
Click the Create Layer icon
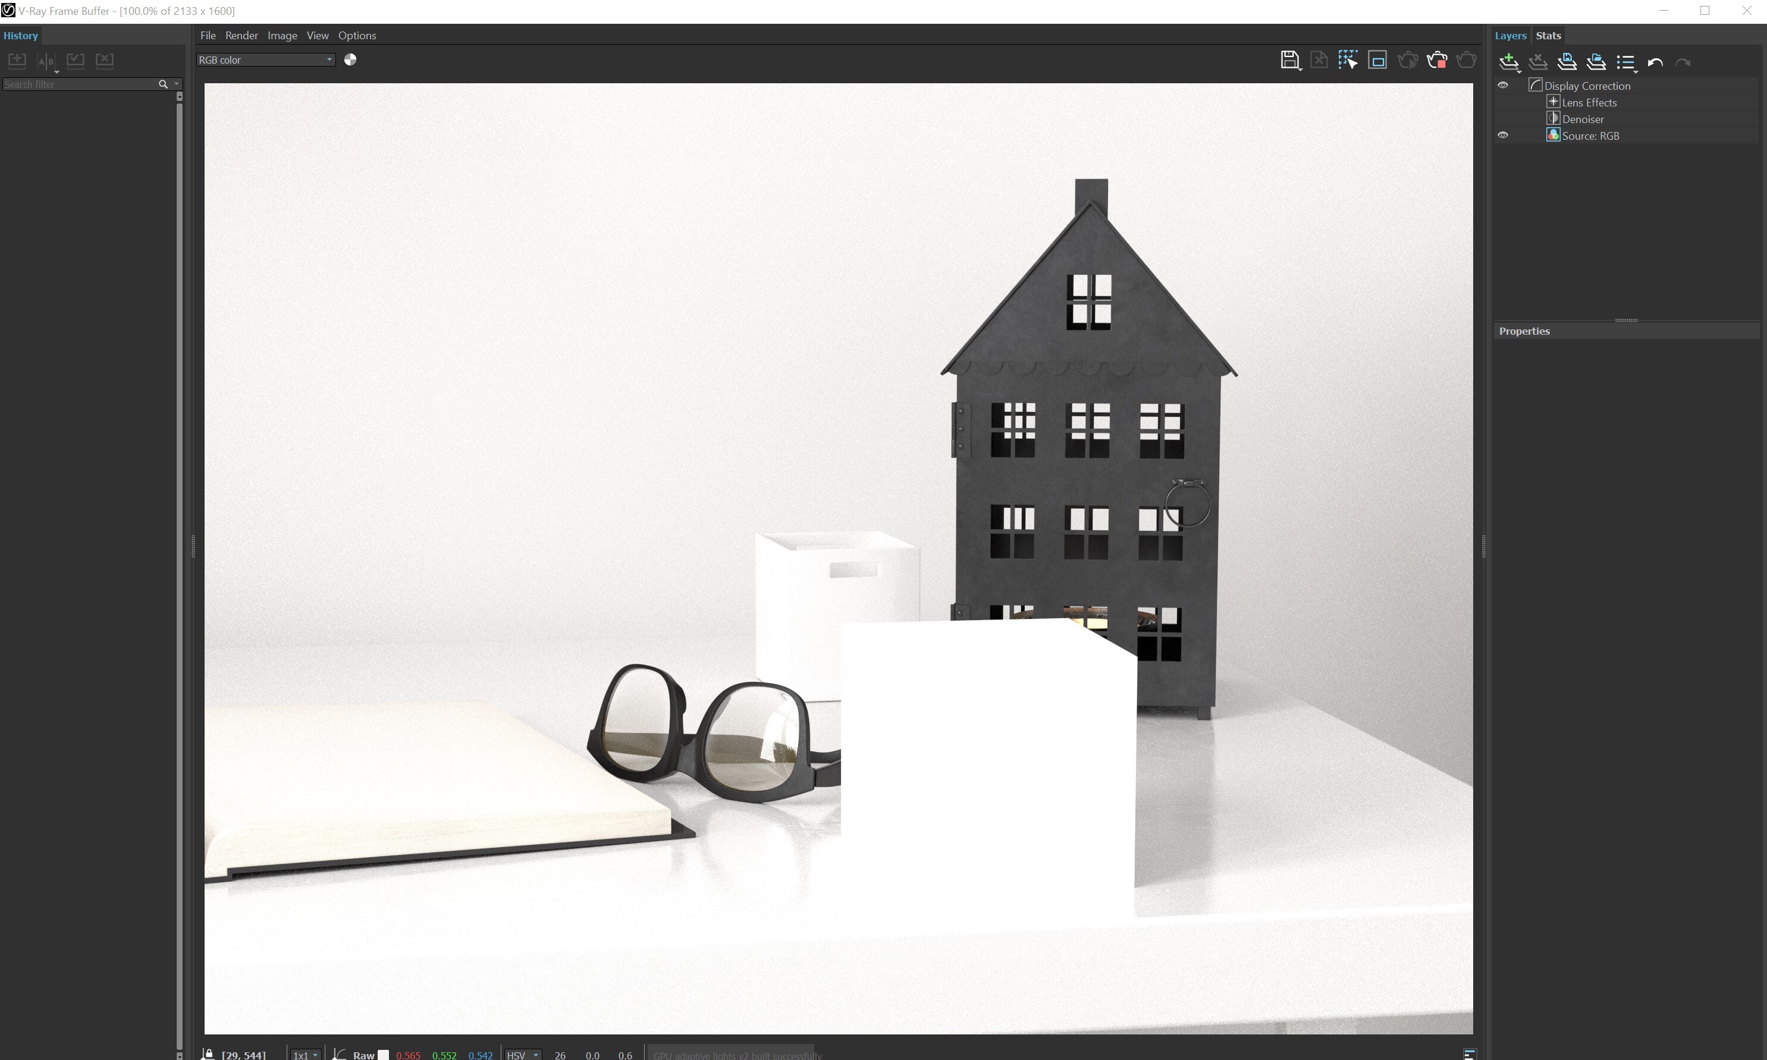[x=1509, y=62]
